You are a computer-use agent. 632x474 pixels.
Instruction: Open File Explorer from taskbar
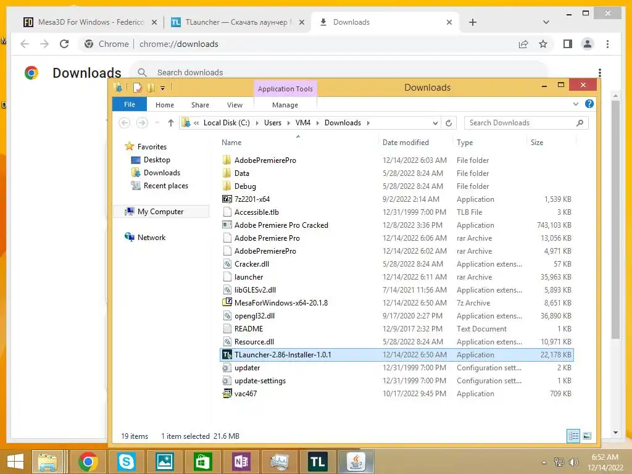(48, 462)
